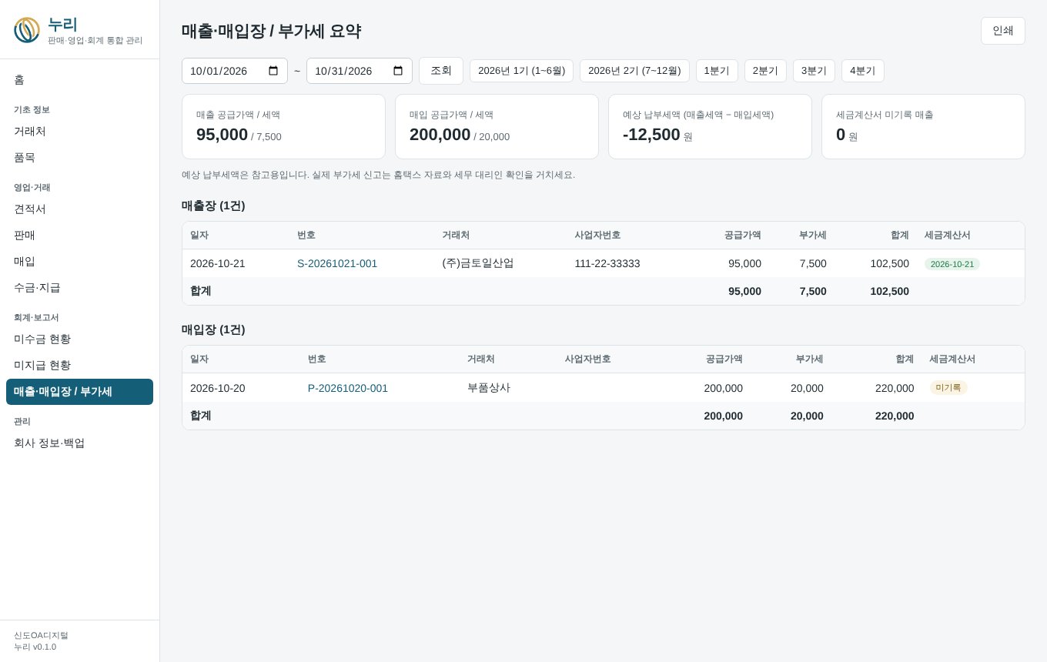1047x662 pixels.
Task: Select 매출·매입장 / 부가세 sidebar item
Action: coord(79,392)
